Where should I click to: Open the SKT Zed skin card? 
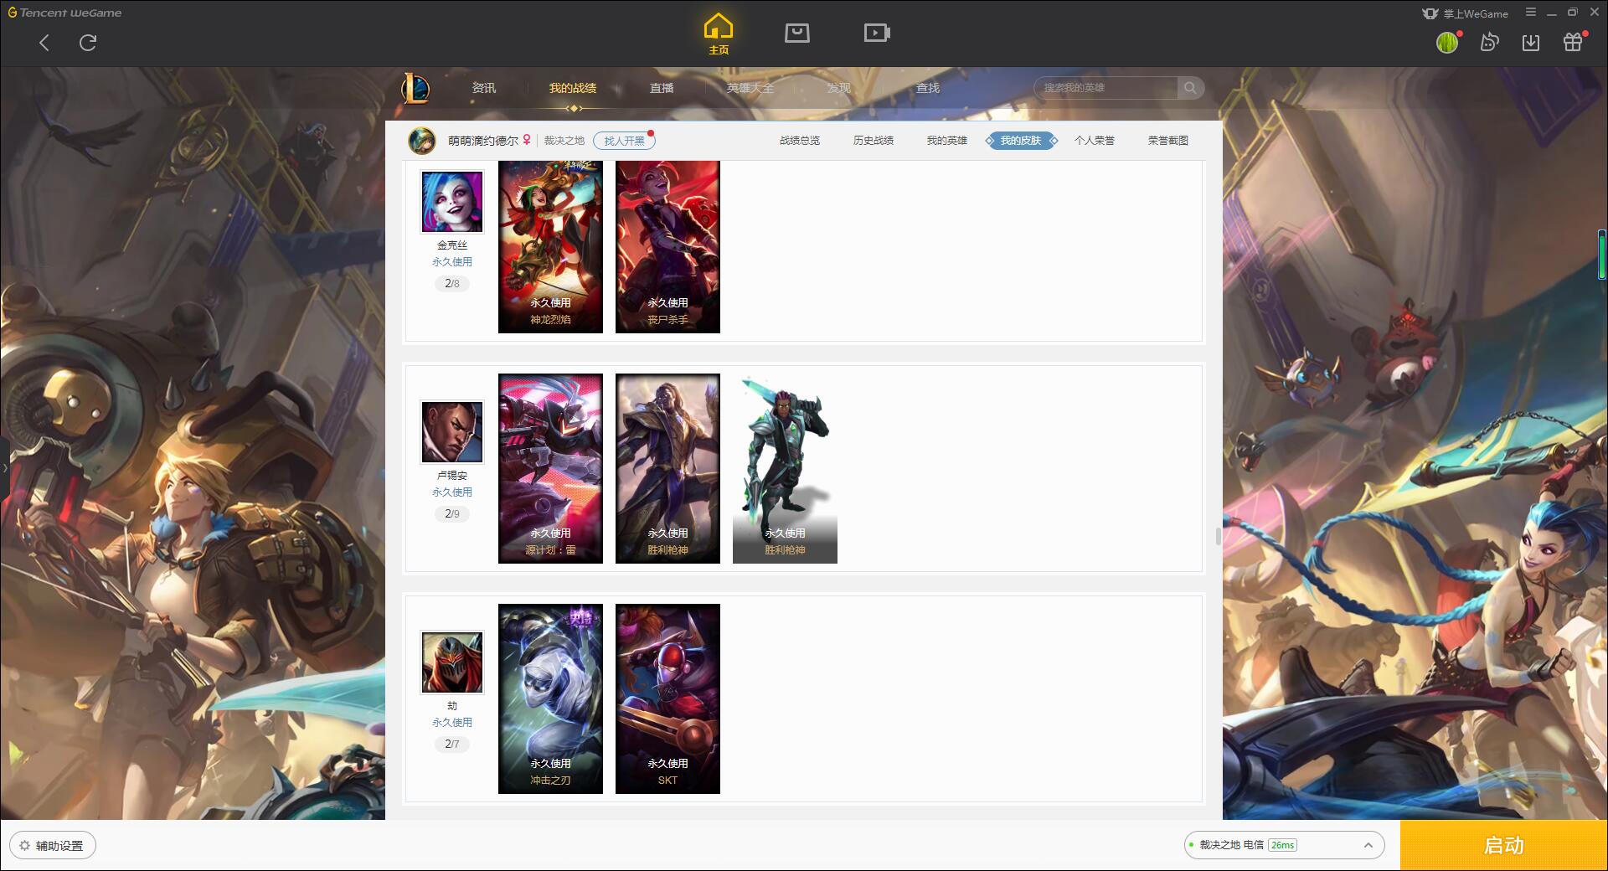pos(667,698)
